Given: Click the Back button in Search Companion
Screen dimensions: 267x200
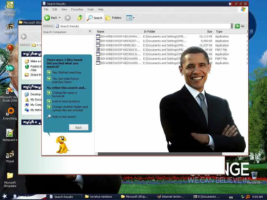Looking at the screenshot, I should [79, 127].
